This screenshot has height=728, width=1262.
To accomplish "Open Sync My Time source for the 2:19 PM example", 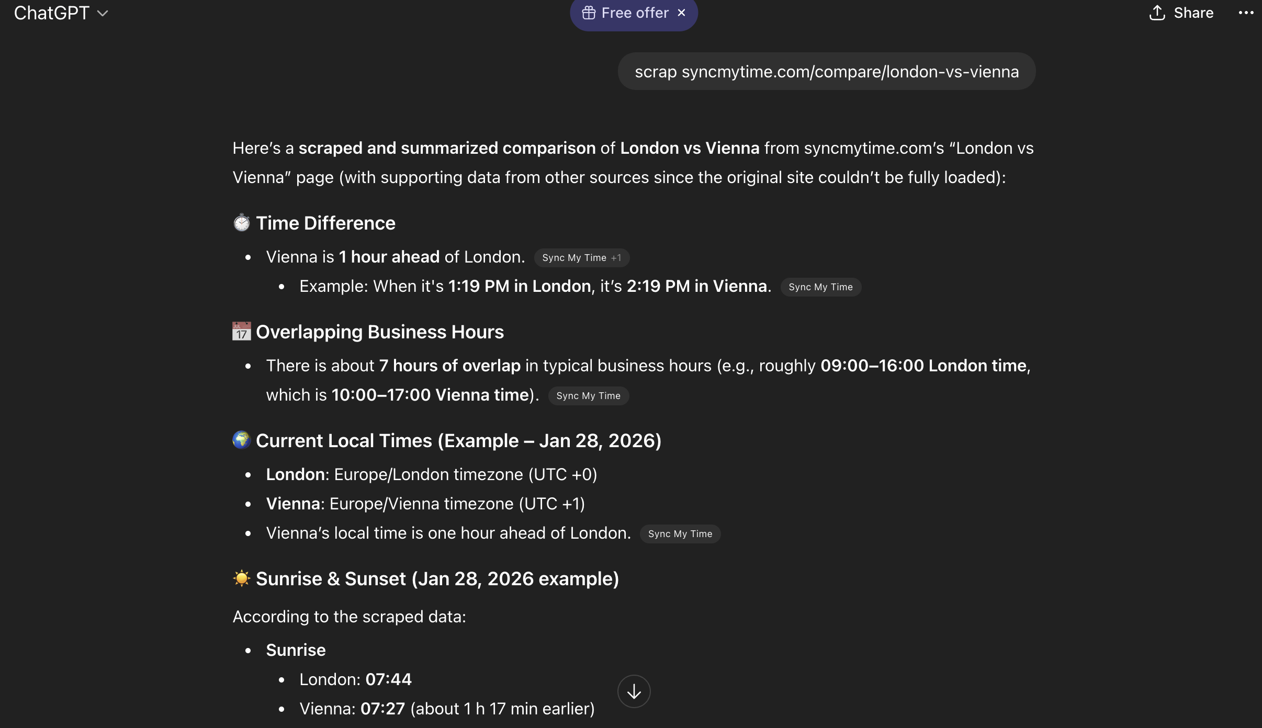I will [820, 287].
